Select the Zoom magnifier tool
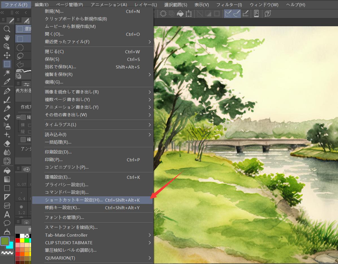338x264 pixels. [7, 29]
